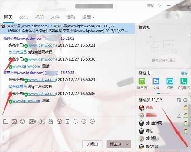Expand the 设置 dropdown menu
The height and width of the screenshot is (152, 191).
pos(88,17)
